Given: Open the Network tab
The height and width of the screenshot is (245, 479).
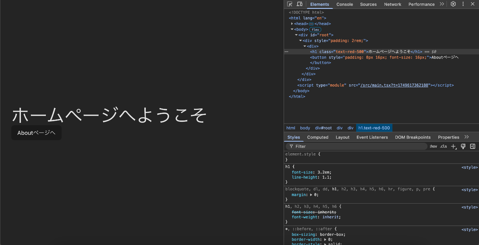Looking at the screenshot, I should click(x=392, y=4).
